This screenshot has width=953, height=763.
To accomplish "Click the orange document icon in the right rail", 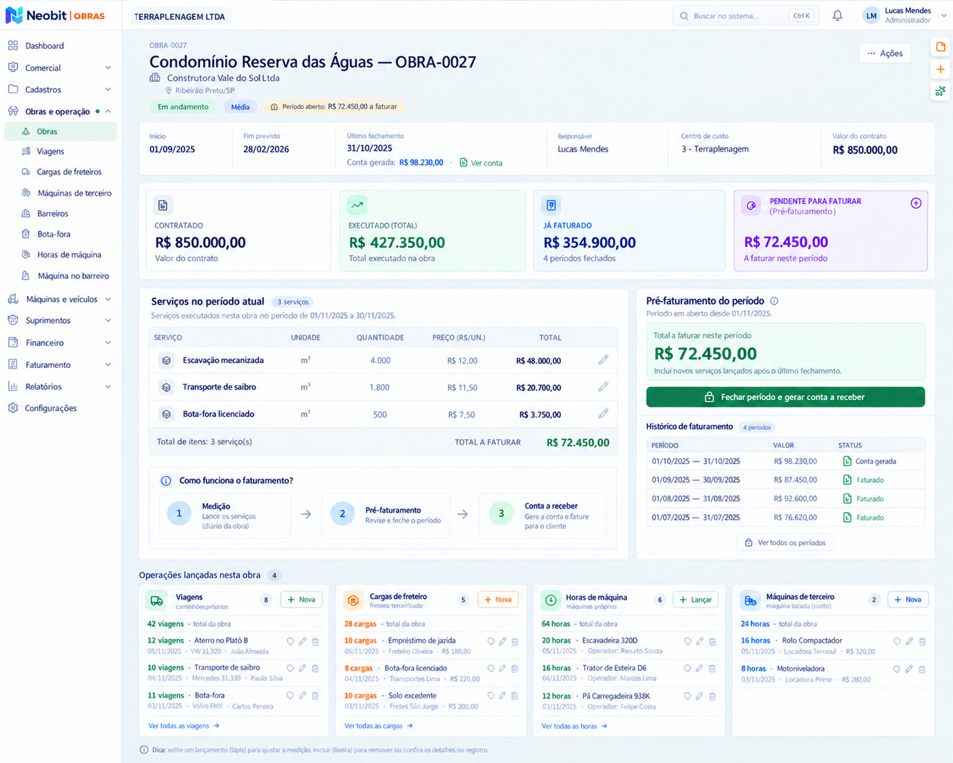I will click(x=941, y=47).
